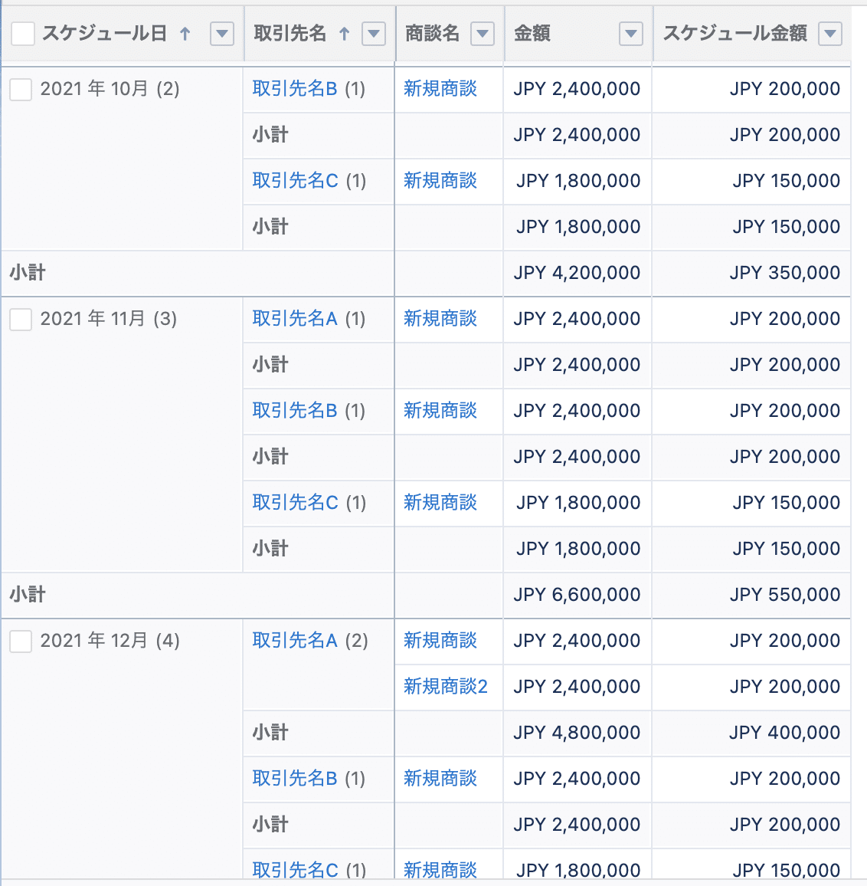867x886 pixels.
Task: Check the 2021年10月 group checkbox
Action: [21, 89]
